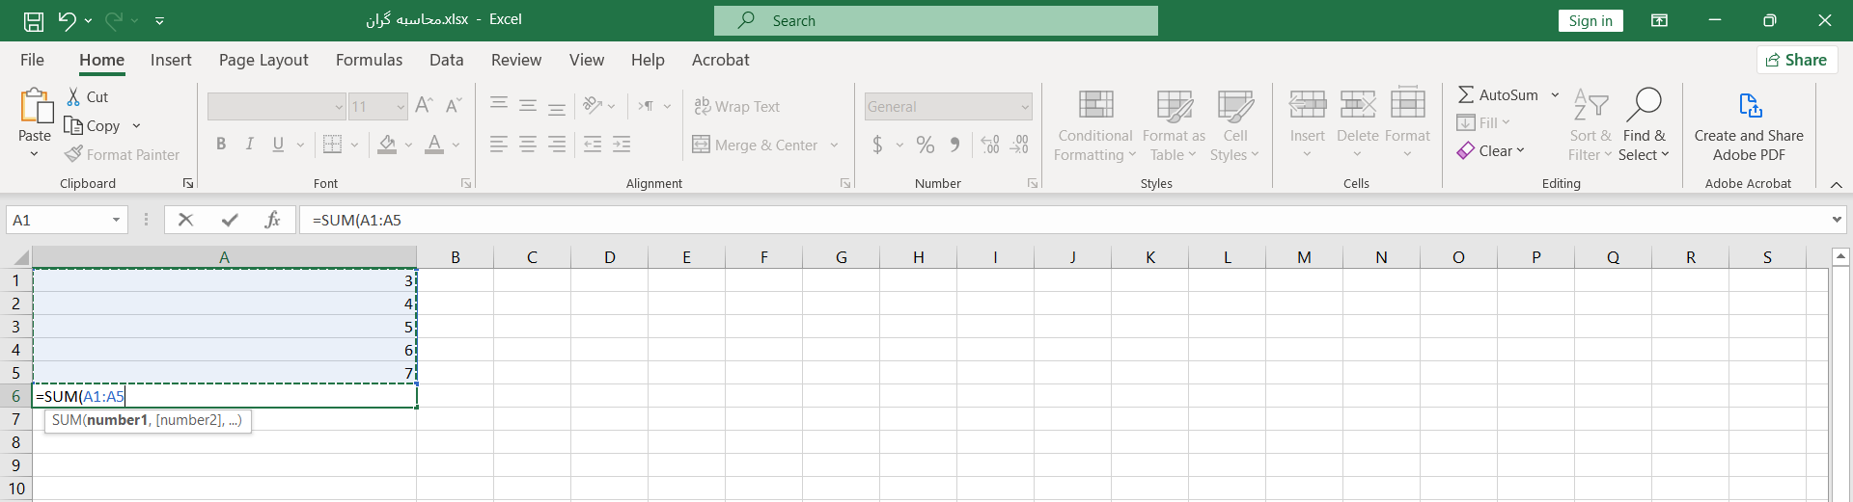
Task: Apply comma style icon
Action: (x=954, y=145)
